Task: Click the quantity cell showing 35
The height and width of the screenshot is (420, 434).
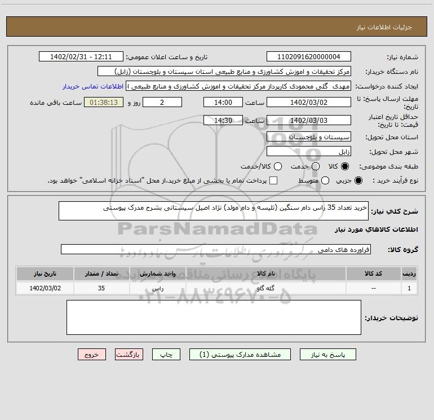Action: coord(101,288)
